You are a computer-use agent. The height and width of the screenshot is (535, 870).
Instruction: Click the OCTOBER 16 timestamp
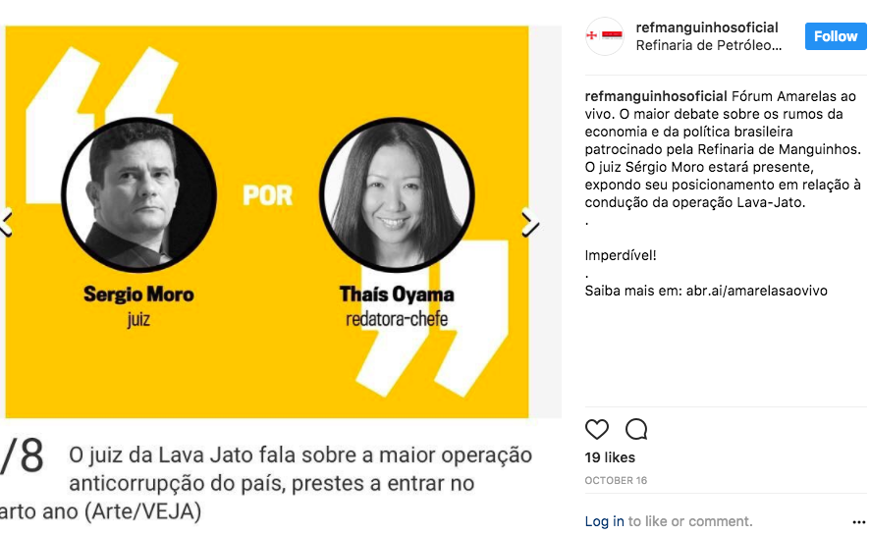pyautogui.click(x=616, y=480)
